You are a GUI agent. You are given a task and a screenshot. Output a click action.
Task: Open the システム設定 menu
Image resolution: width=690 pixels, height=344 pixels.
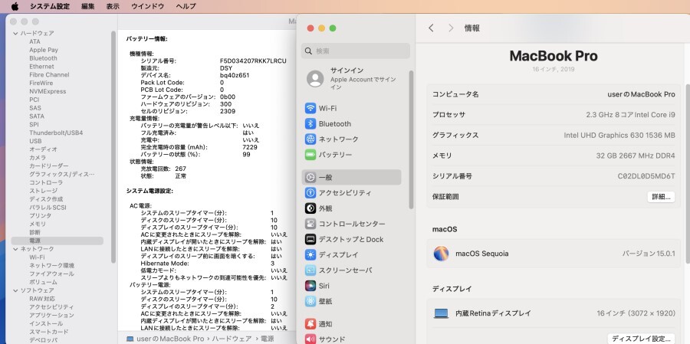coord(50,6)
